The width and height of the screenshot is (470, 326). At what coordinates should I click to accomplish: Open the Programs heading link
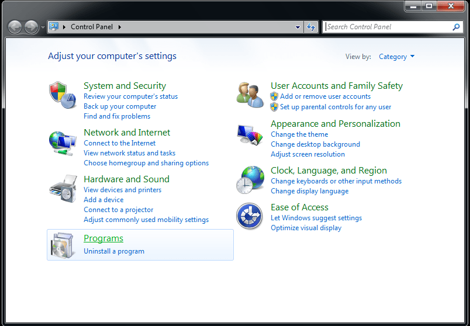[103, 238]
